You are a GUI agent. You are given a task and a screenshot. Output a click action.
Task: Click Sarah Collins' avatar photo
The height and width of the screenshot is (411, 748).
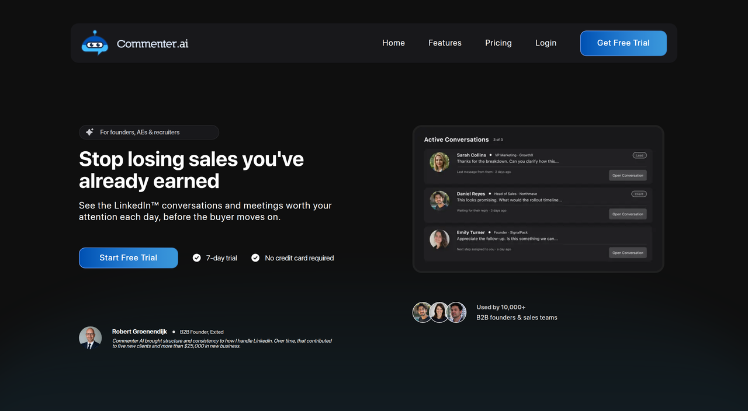[x=439, y=162]
